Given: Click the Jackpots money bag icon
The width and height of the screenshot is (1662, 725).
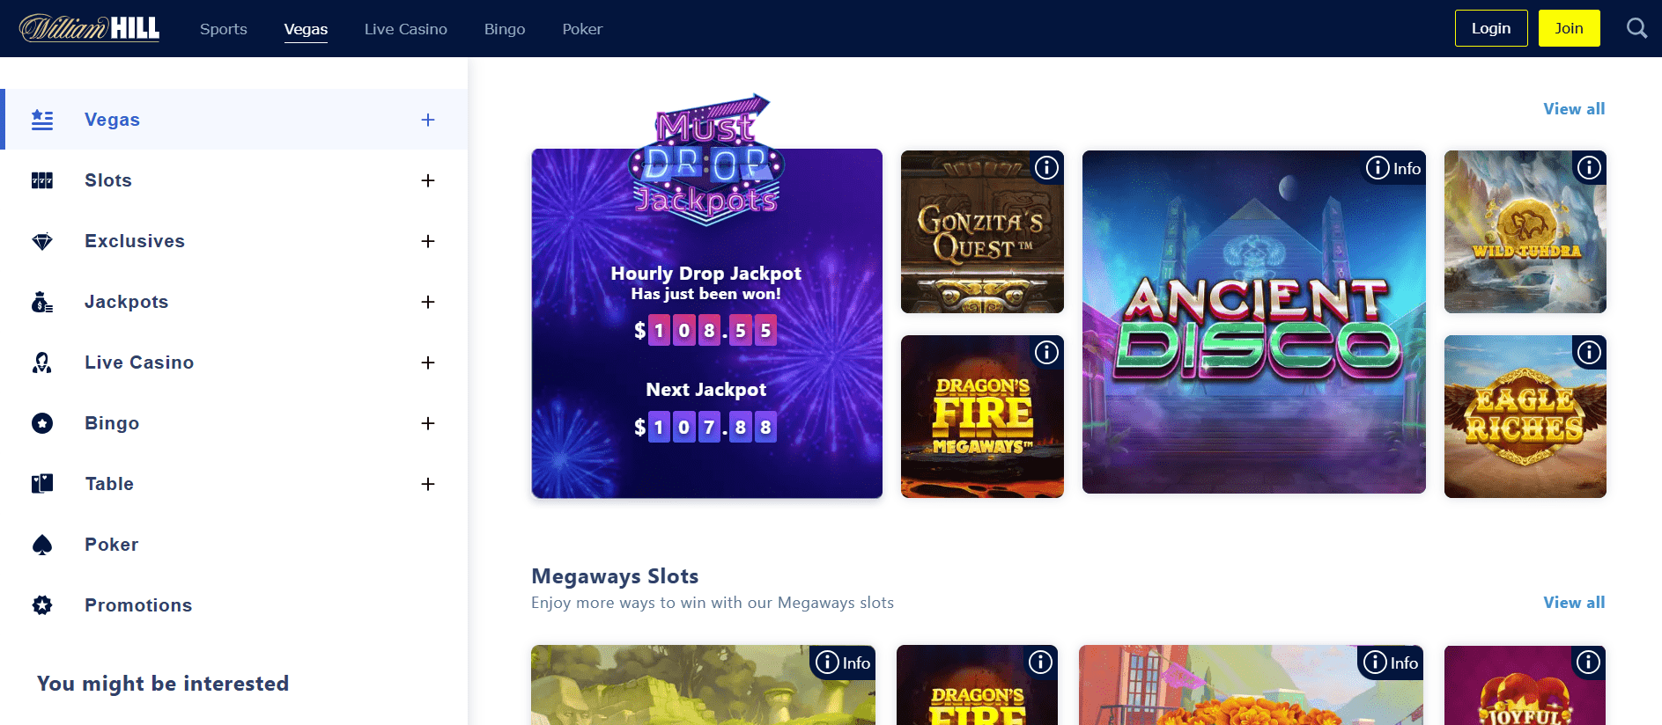Looking at the screenshot, I should [x=42, y=302].
